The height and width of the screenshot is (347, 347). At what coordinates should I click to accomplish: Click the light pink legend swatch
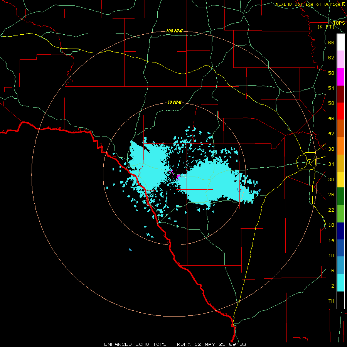pyautogui.click(x=340, y=59)
